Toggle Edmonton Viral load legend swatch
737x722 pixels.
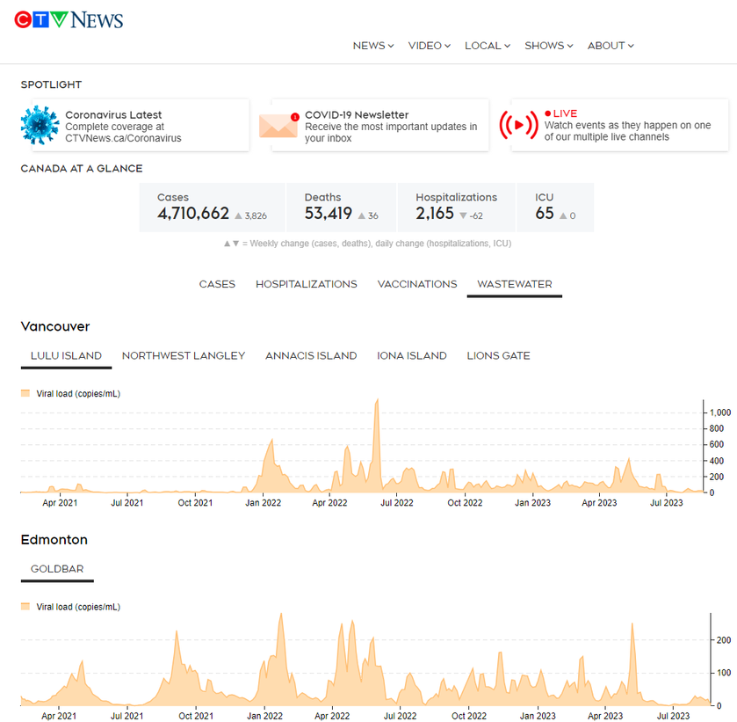tap(25, 607)
